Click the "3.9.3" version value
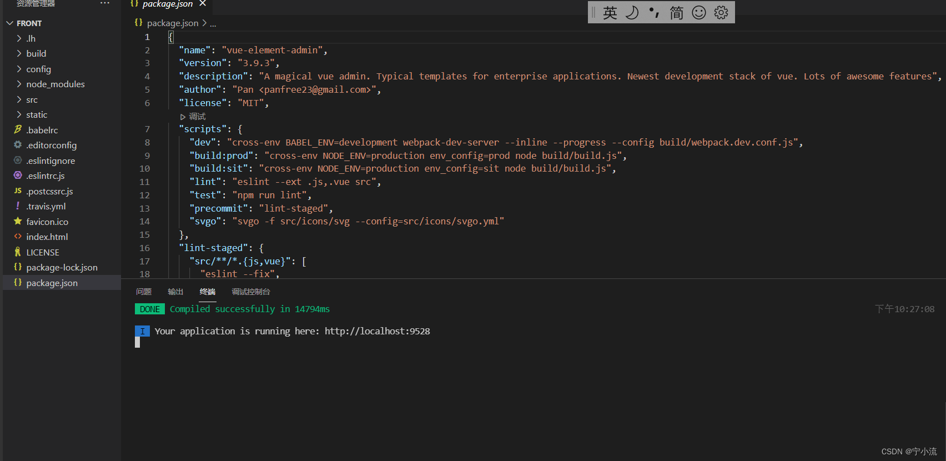The image size is (946, 461). click(256, 63)
